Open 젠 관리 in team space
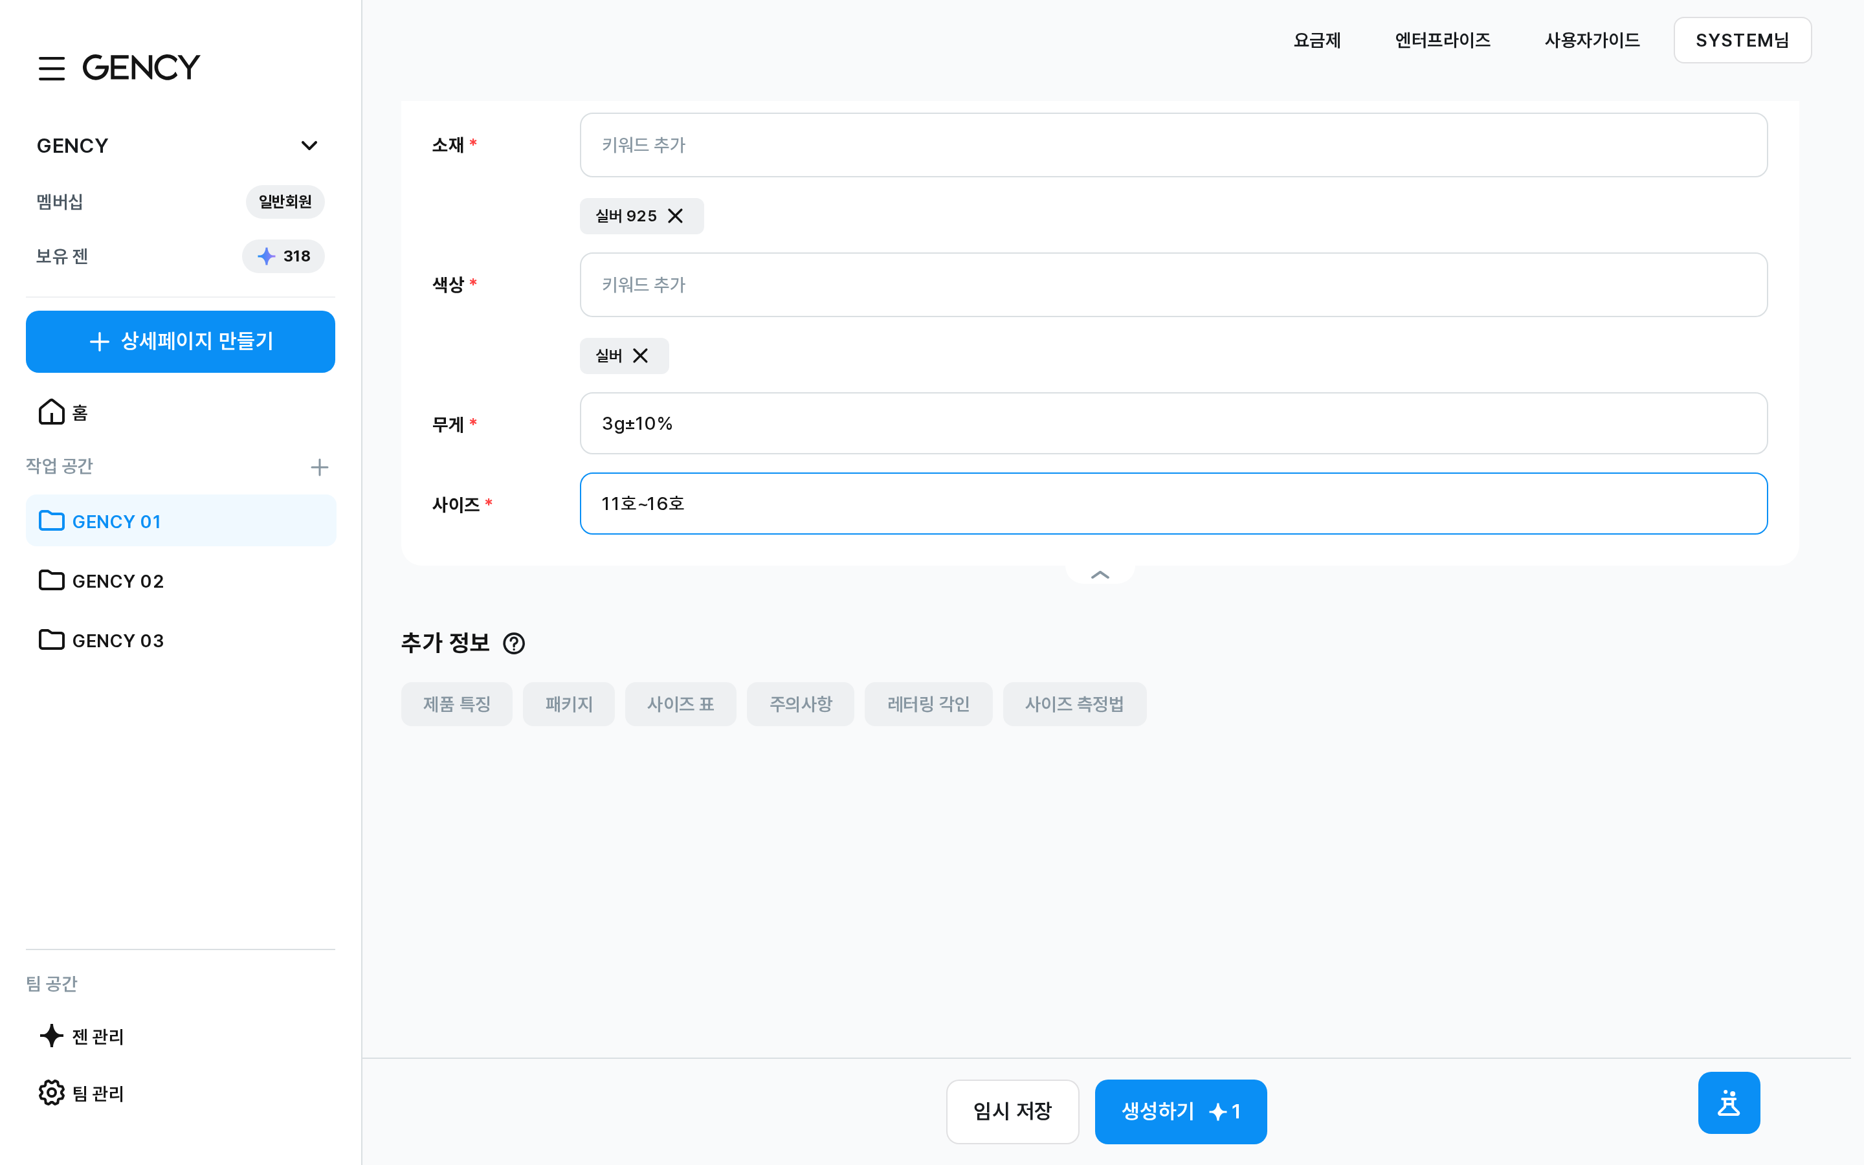The height and width of the screenshot is (1165, 1864). [82, 1036]
